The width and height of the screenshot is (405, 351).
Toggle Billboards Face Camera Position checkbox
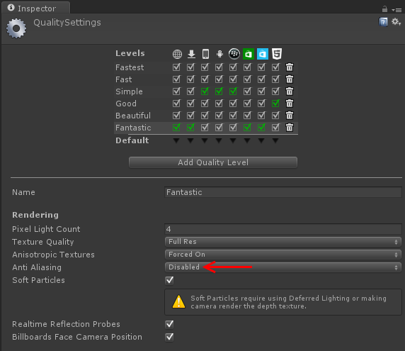click(x=169, y=337)
